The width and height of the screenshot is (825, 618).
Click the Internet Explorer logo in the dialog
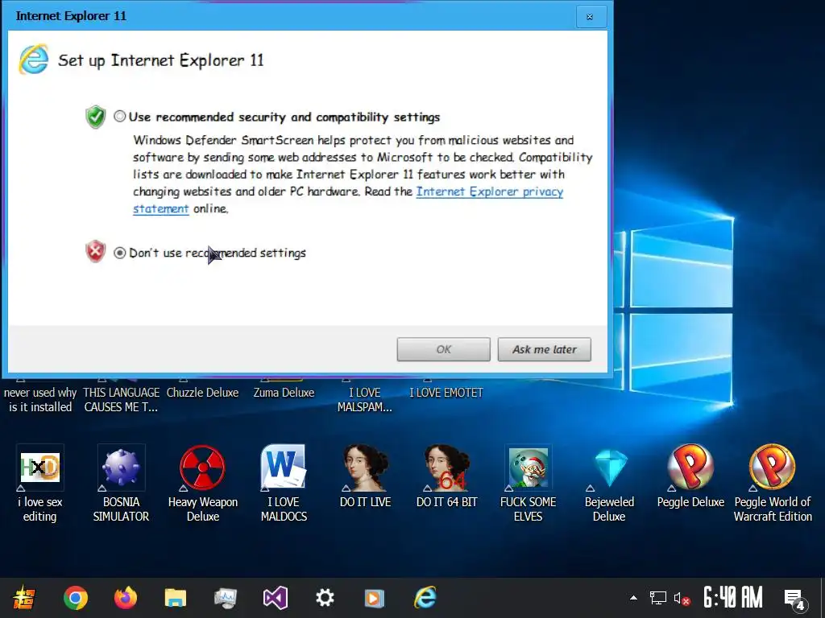(34, 60)
